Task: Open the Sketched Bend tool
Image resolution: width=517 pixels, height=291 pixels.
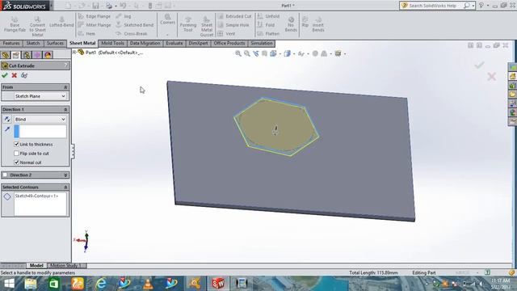Action: point(135,25)
